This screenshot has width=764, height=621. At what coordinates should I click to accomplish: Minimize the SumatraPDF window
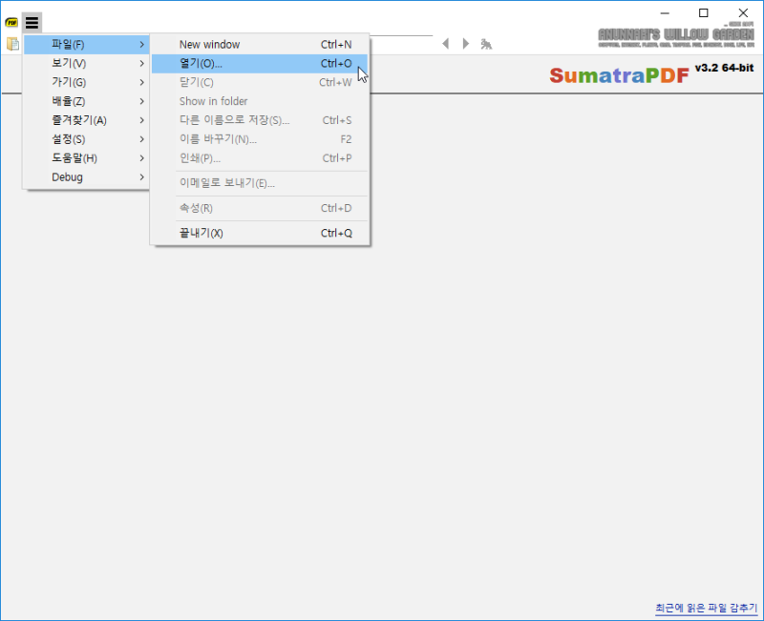[665, 13]
